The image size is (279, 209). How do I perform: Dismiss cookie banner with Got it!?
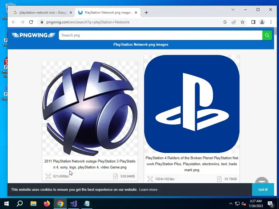click(263, 190)
